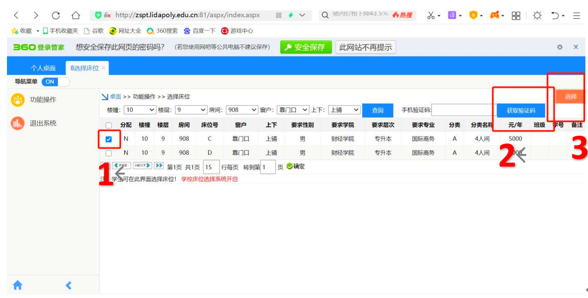The width and height of the screenshot is (588, 298).
Task: Click the orange game controller icon
Action: point(495,16)
